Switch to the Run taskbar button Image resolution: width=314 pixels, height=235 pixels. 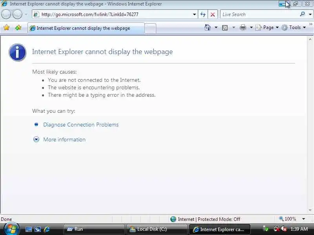click(94, 229)
